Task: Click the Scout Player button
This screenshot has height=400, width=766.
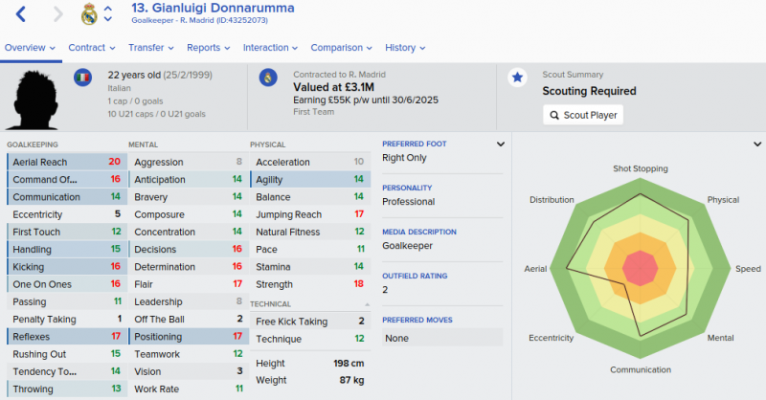Action: coord(583,115)
